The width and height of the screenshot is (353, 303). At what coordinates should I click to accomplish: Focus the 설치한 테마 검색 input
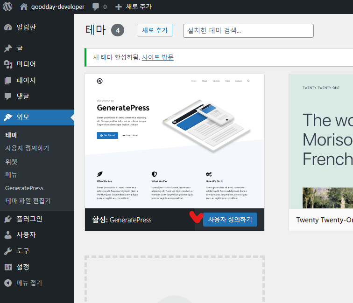[248, 31]
